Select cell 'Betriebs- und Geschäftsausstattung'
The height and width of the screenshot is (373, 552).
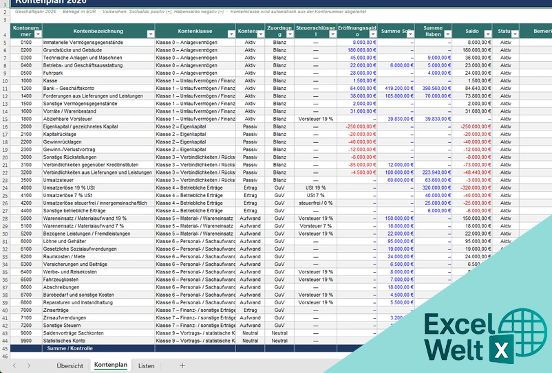point(98,65)
